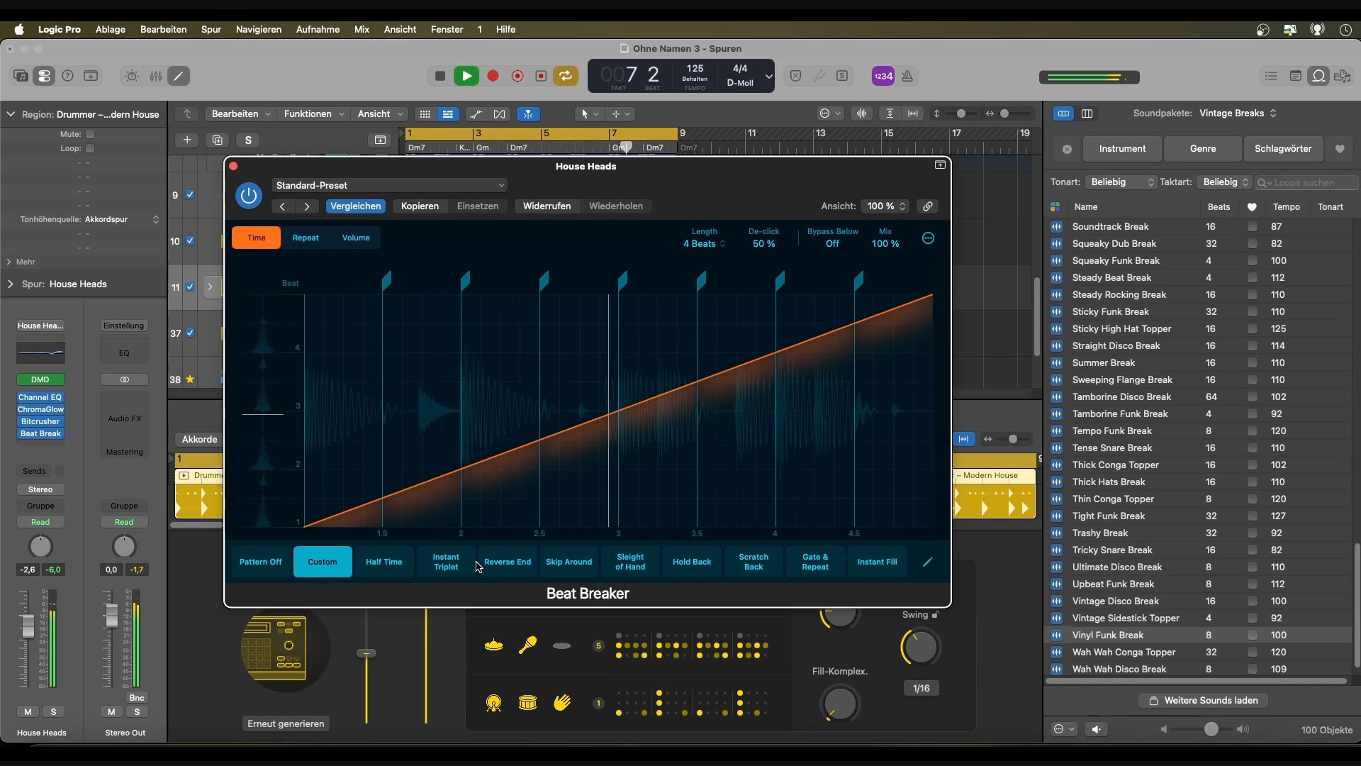Open the Mix menu in the menu bar
1361x766 pixels.
[x=362, y=29]
